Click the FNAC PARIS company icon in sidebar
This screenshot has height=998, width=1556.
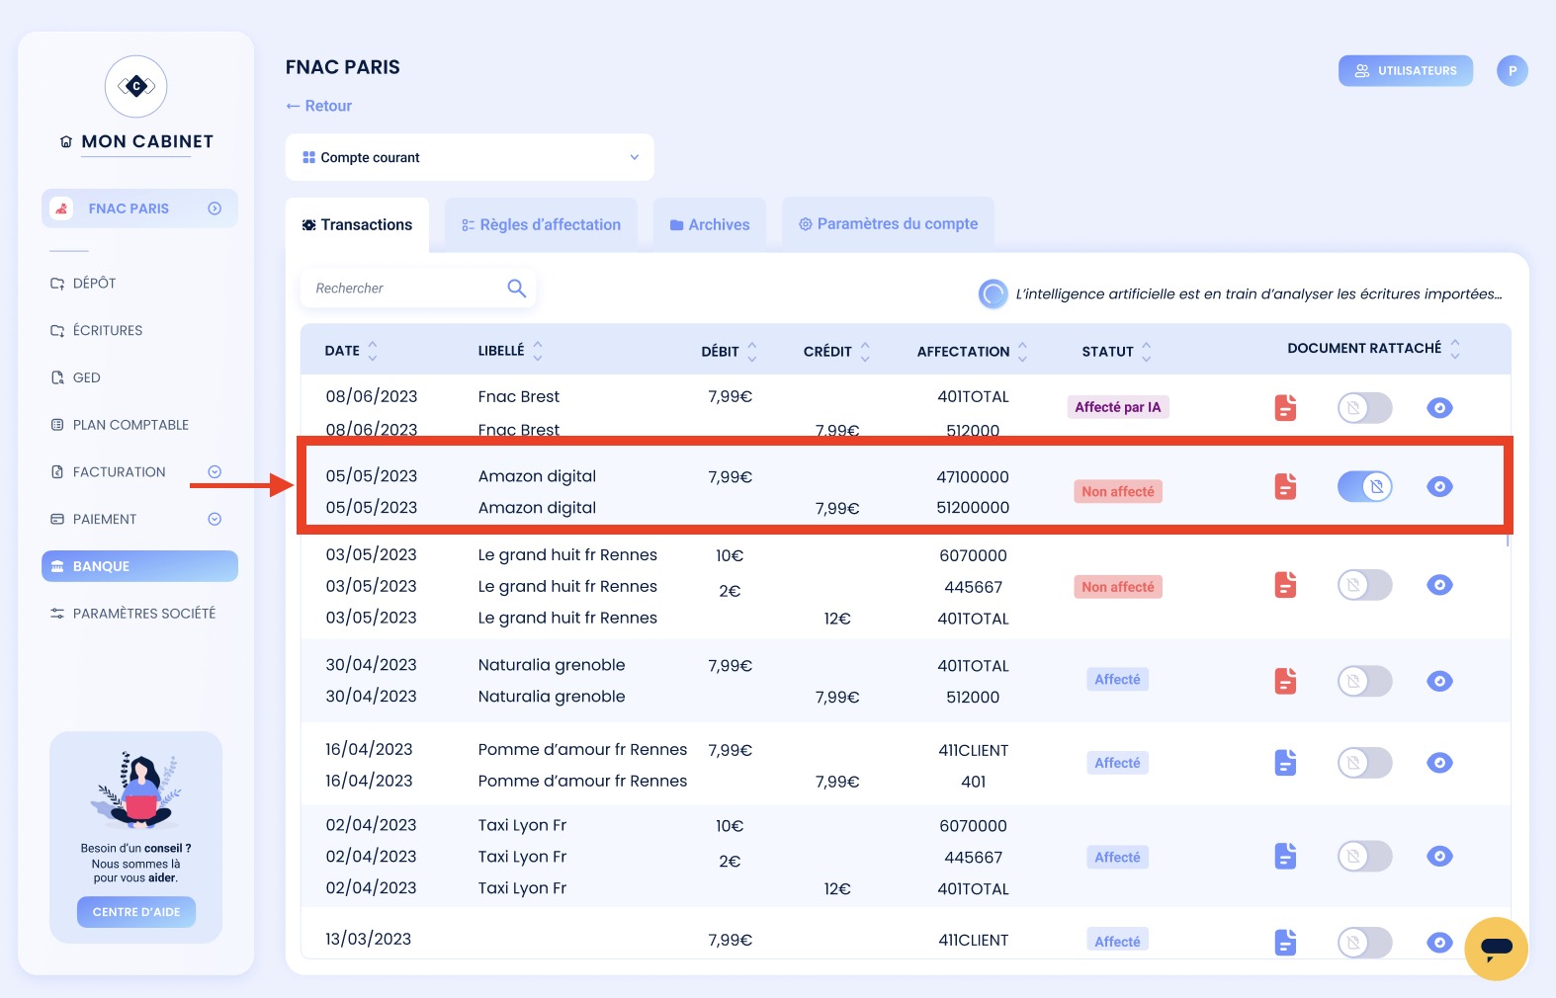click(x=61, y=208)
